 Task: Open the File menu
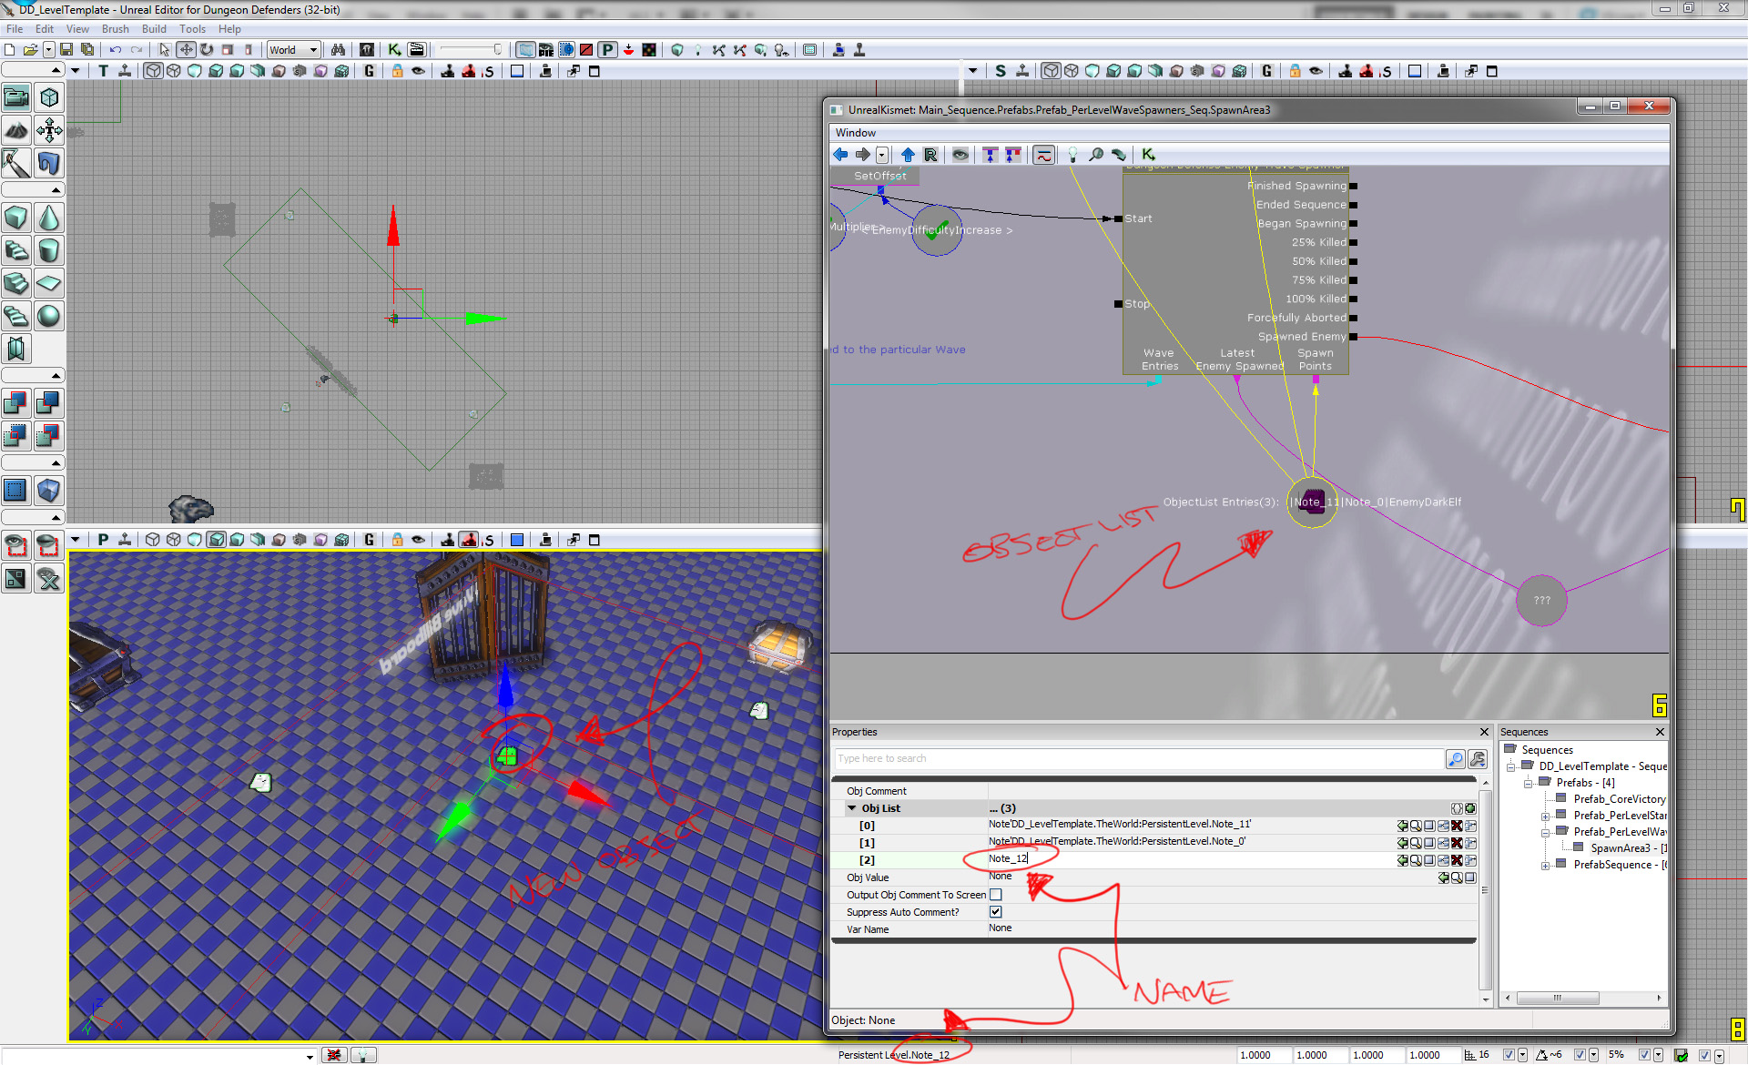point(15,29)
